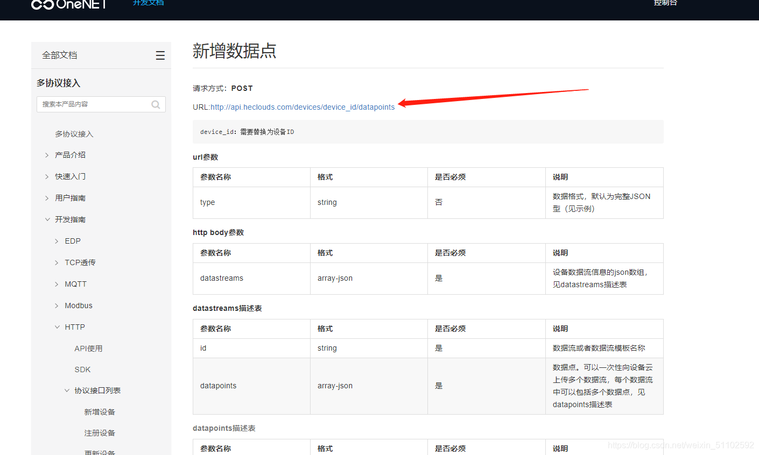Open the 开发文档 top navigation link

(148, 3)
